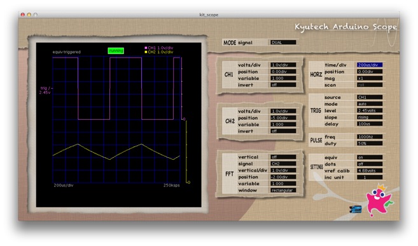Click CH1 zero-level marker beside grid
The height and width of the screenshot is (246, 418).
183,119
